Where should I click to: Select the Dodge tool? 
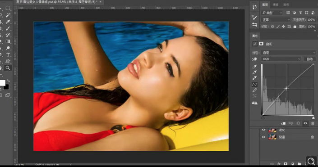click(x=8, y=48)
